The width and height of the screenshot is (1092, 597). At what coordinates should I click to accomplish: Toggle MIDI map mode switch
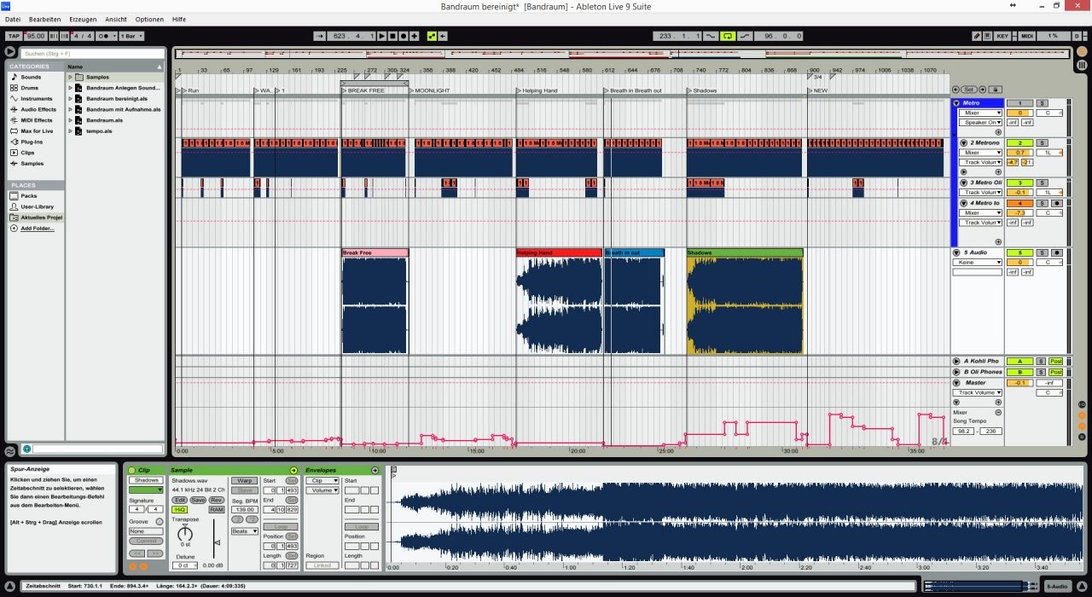(1027, 36)
